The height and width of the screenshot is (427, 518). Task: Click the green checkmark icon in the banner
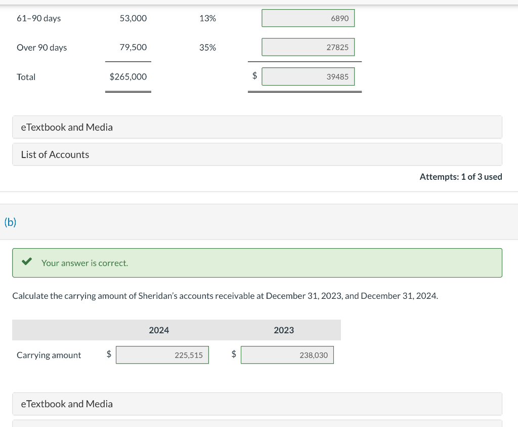(x=27, y=262)
